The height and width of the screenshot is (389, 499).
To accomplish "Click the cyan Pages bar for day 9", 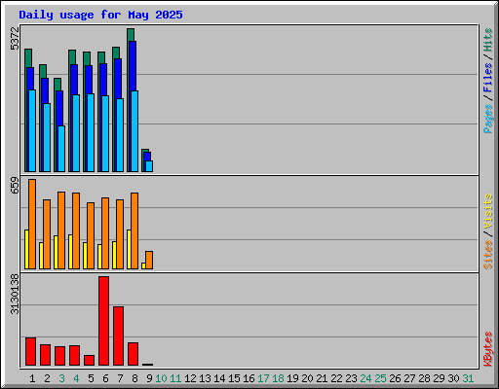I will coord(149,166).
